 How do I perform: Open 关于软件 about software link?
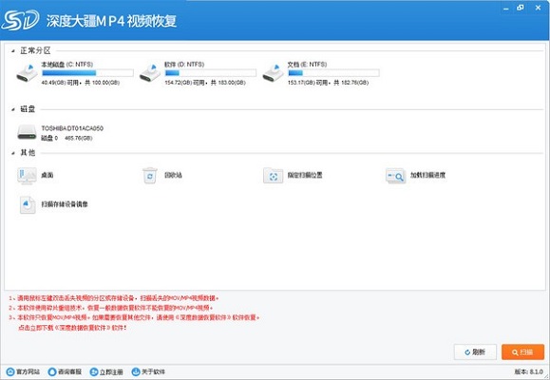148,371
